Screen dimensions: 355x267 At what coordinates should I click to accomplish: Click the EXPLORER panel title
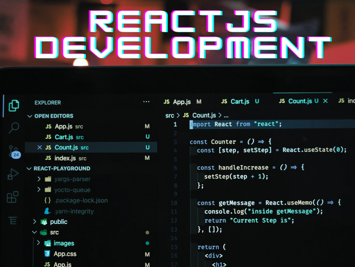click(48, 103)
